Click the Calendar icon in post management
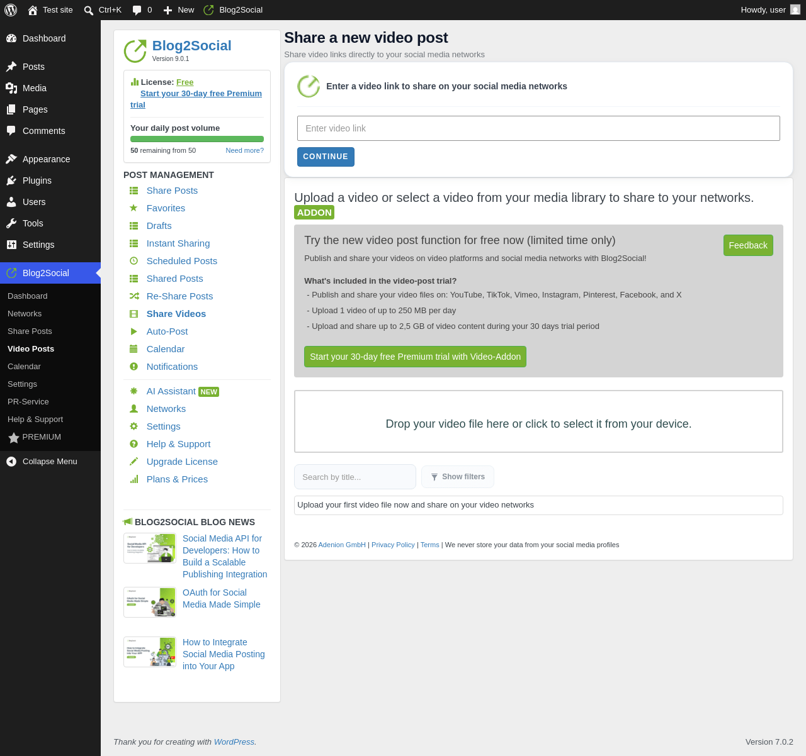Screen dimensions: 806x756 pyautogui.click(x=133, y=348)
